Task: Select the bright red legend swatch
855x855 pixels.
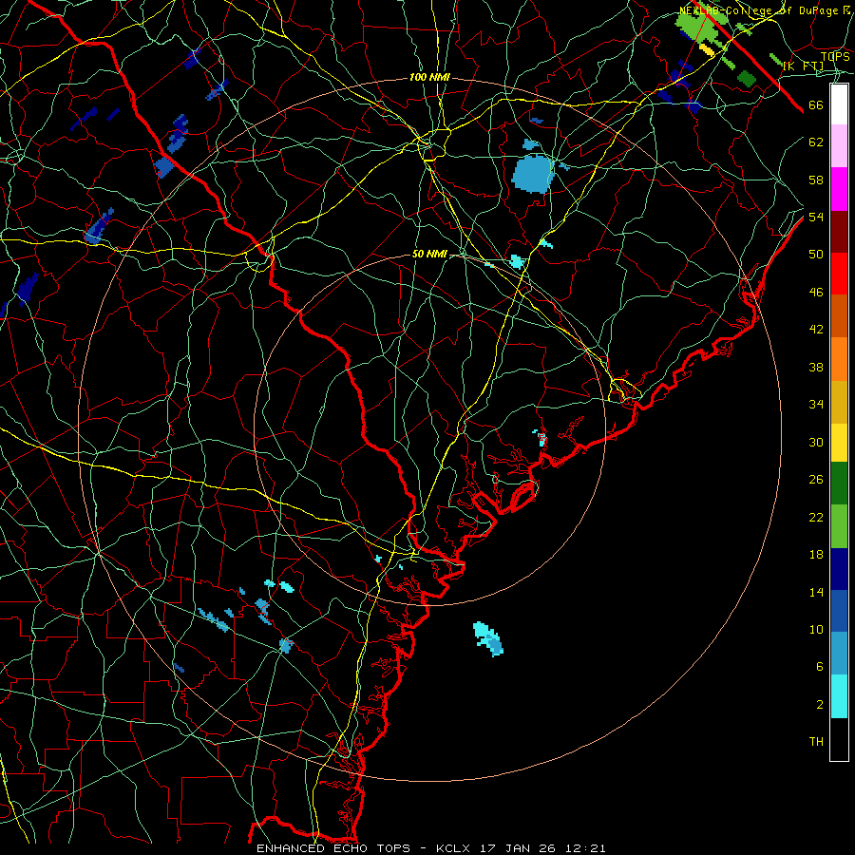Action: [839, 274]
